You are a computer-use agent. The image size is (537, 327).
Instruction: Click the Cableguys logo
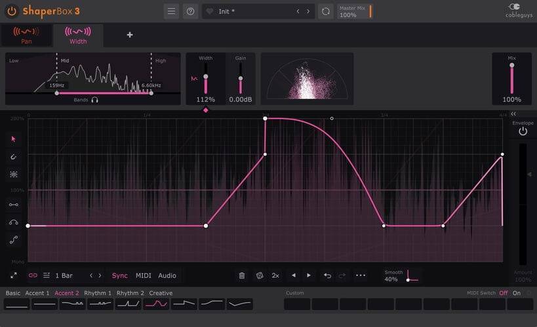[x=519, y=10]
